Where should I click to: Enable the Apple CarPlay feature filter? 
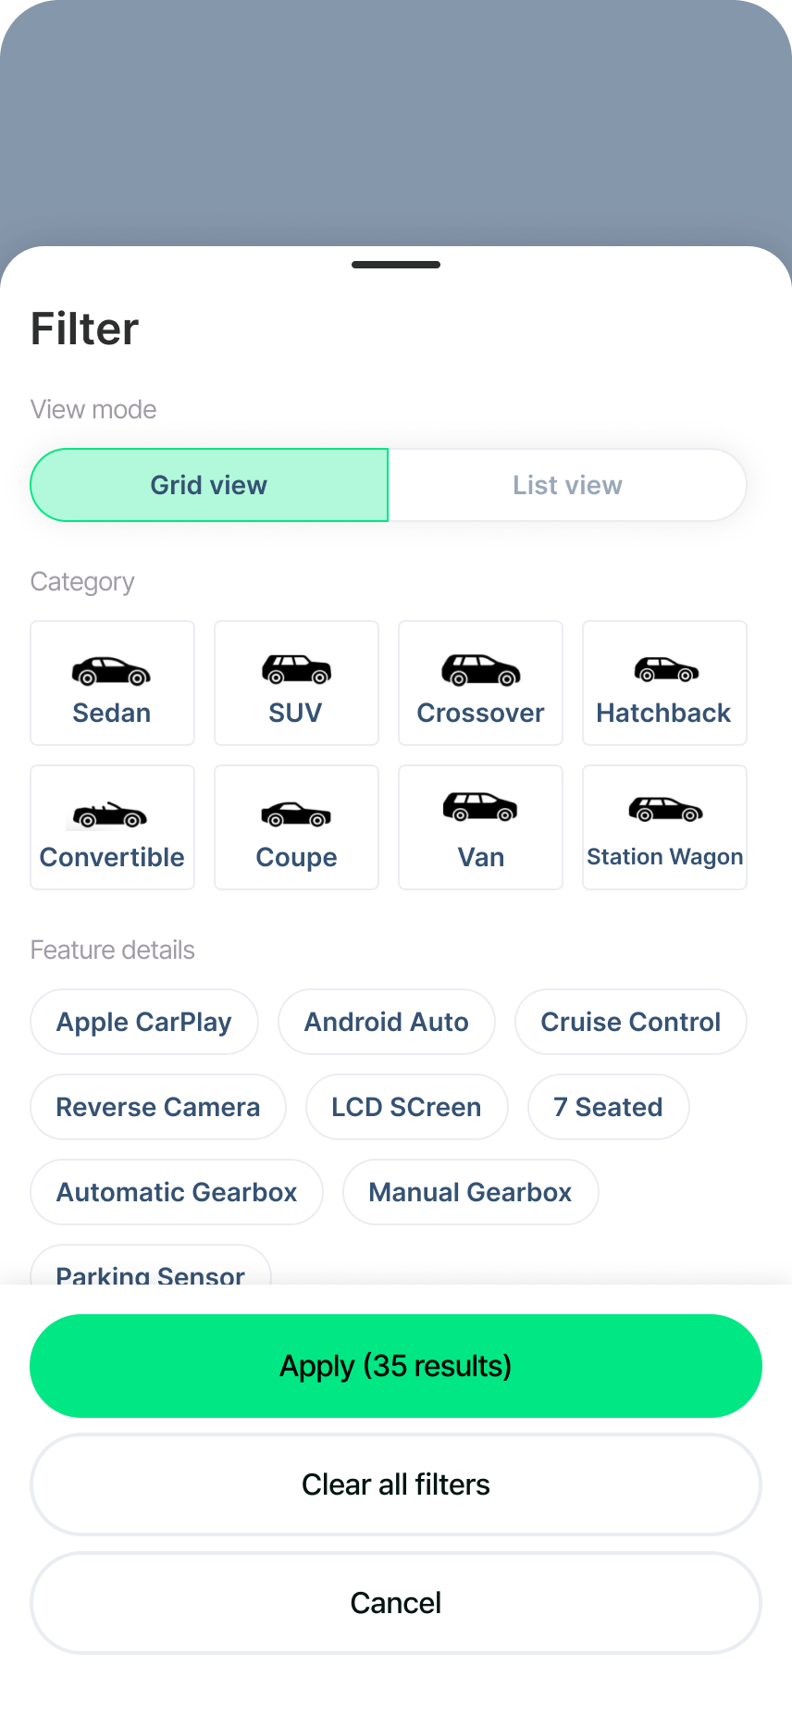pos(144,1022)
